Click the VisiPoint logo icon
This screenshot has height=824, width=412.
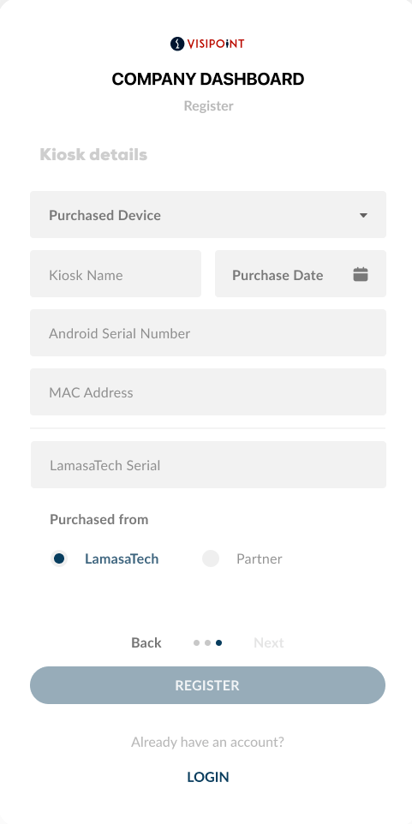(x=177, y=44)
